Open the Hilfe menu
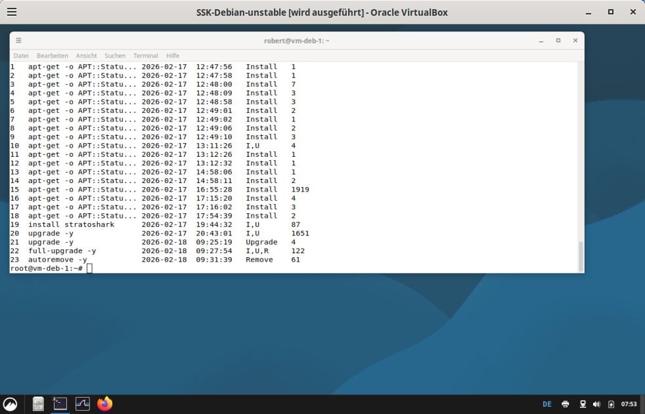The image size is (645, 414). coord(173,56)
